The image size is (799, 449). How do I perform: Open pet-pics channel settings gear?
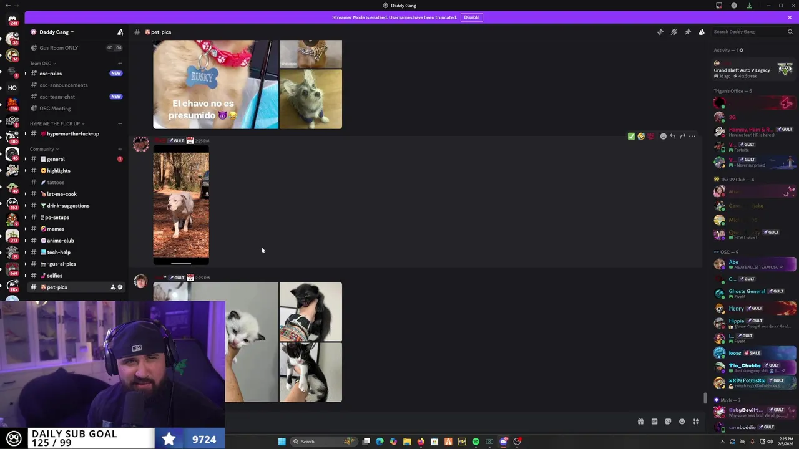coord(120,287)
